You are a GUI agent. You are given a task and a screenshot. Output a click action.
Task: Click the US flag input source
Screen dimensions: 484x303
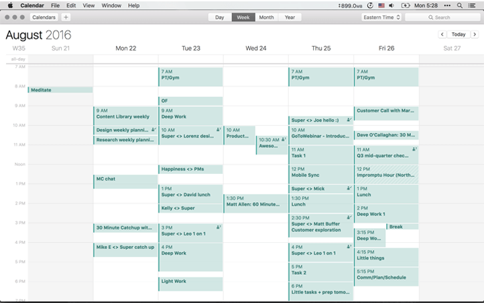(381, 5)
